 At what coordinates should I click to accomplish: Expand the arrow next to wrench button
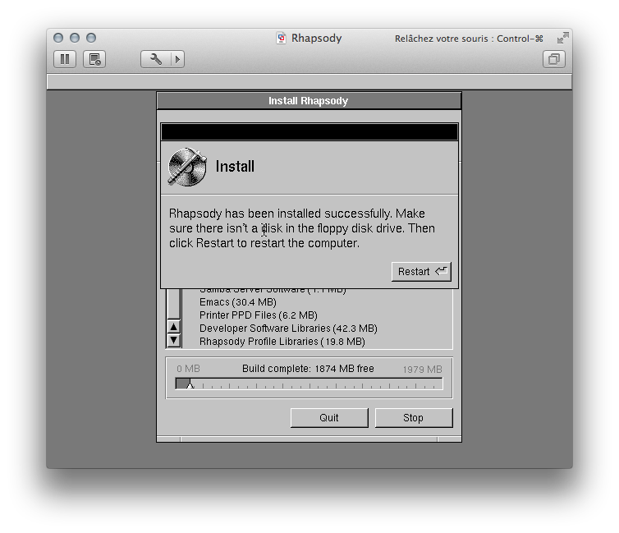point(177,59)
